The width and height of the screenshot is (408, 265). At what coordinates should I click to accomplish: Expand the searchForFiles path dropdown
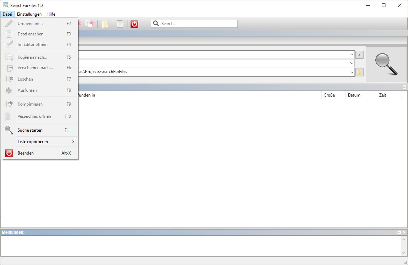click(x=351, y=72)
